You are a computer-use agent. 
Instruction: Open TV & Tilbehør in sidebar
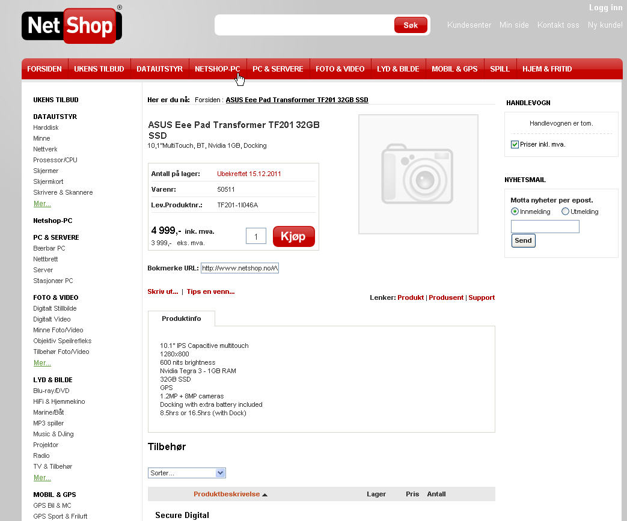[x=53, y=466]
